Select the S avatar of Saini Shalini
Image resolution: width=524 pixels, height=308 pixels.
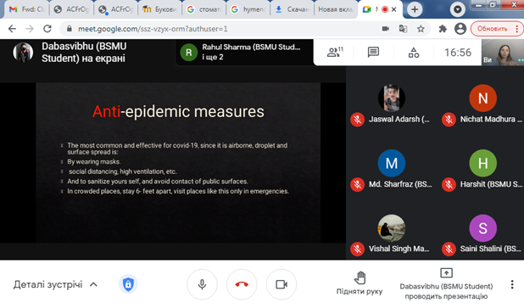tap(483, 228)
